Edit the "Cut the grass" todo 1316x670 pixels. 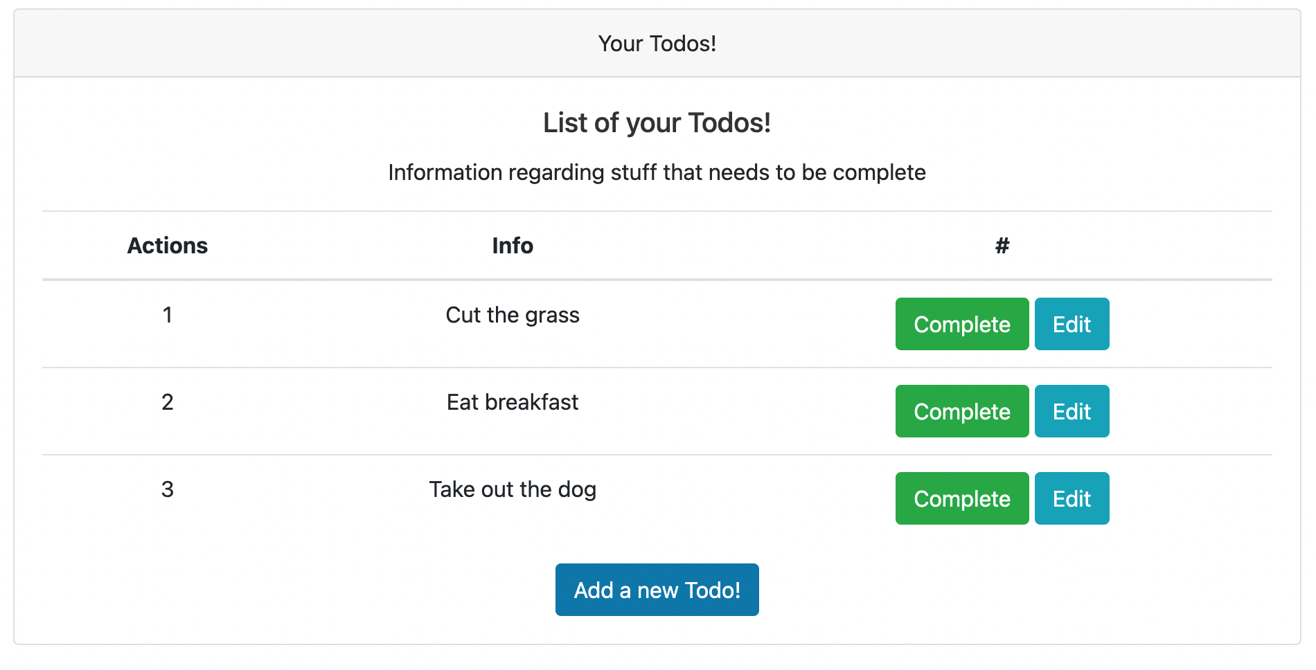point(1072,324)
